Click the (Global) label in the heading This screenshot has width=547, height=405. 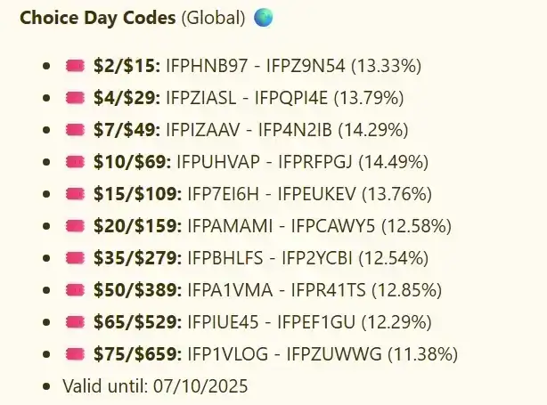tap(213, 18)
